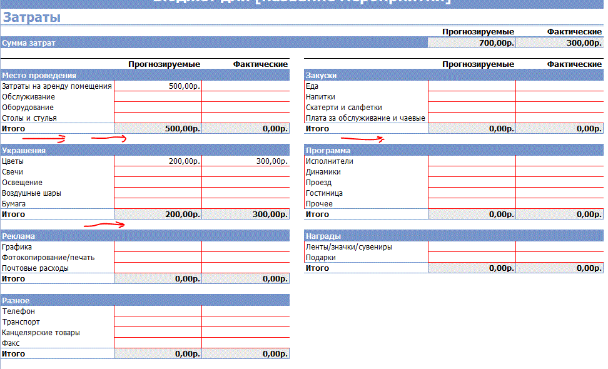608x369 pixels.
Task: Select bold 500,00р. total of 'Место проведения'
Action: pyautogui.click(x=158, y=128)
